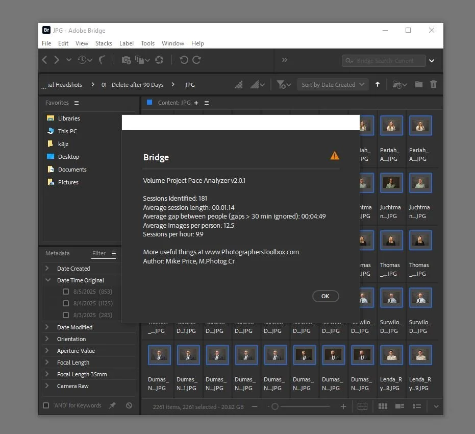This screenshot has height=434, width=475.
Task: Click the Bridge Search input field
Action: tap(384, 61)
